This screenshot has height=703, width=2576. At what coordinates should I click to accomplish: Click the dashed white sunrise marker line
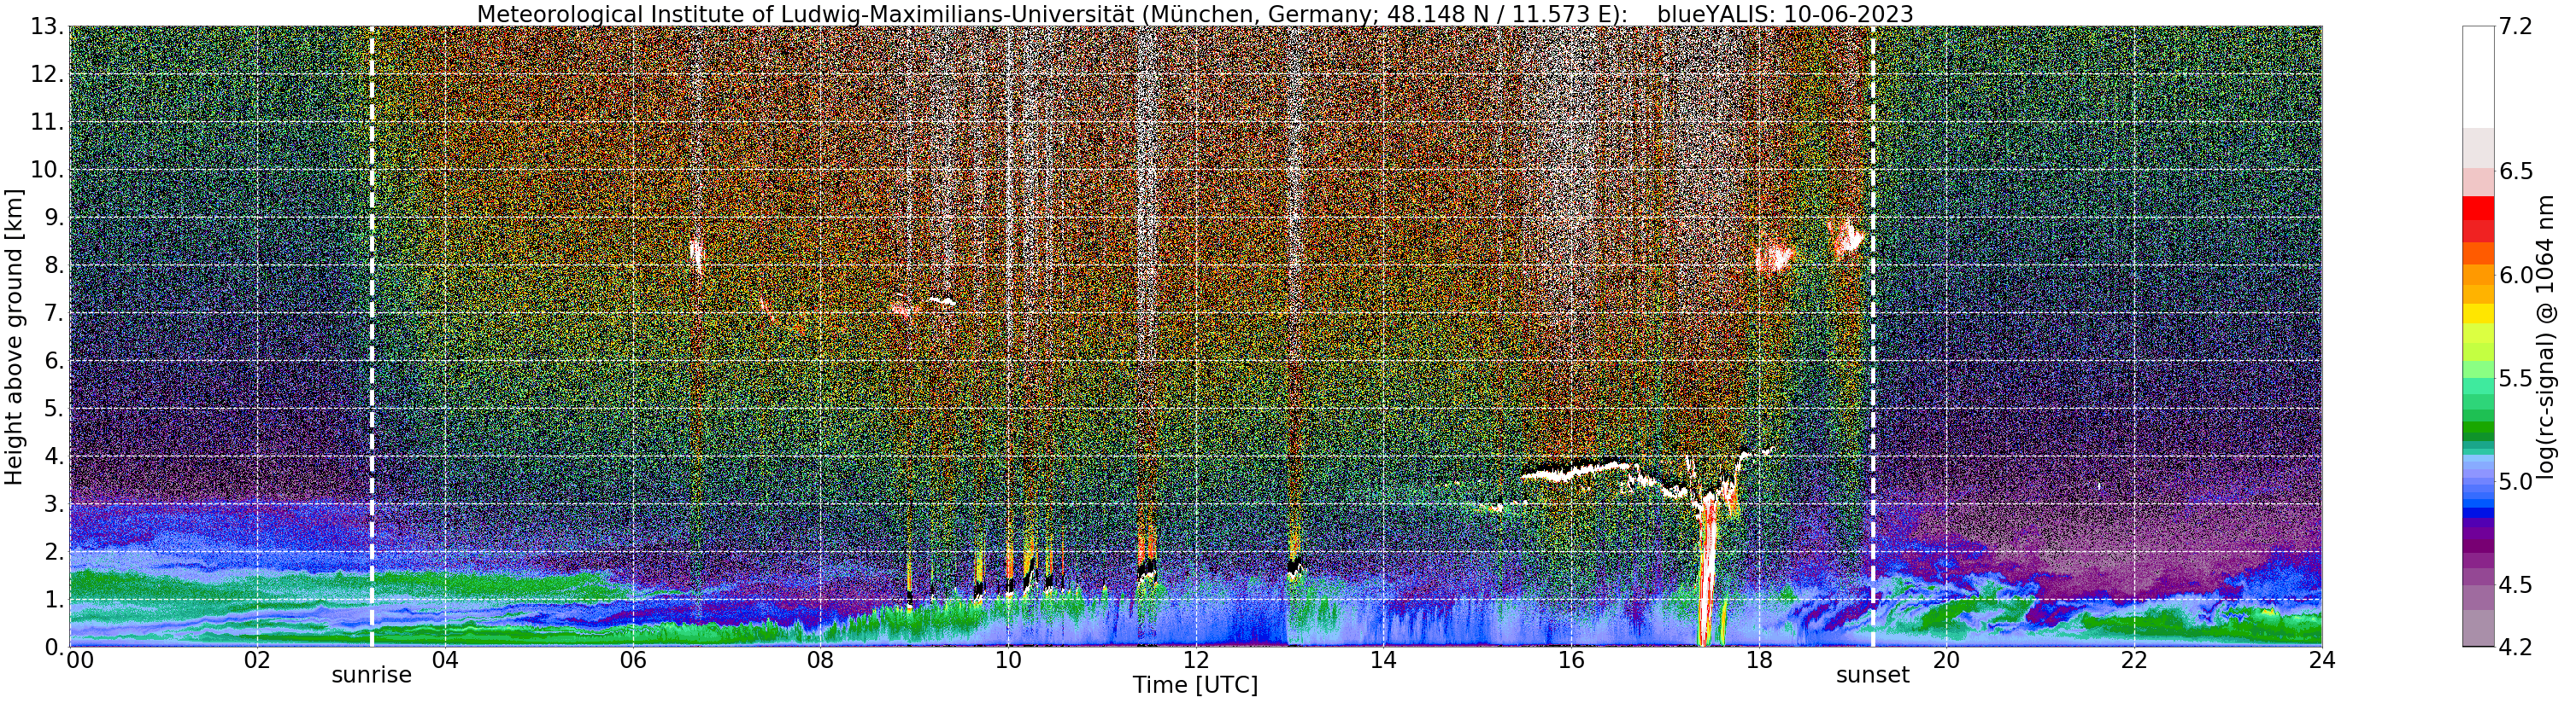[x=372, y=336]
